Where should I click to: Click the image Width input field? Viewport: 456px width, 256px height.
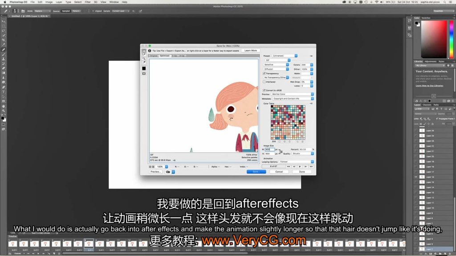point(269,149)
